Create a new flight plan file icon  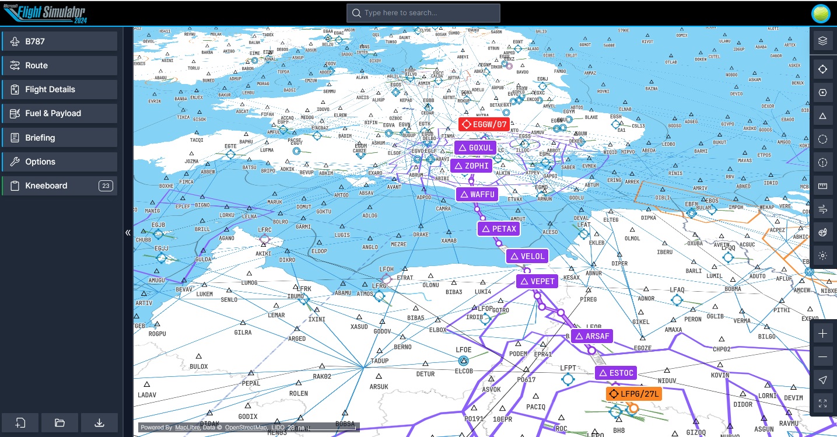click(20, 422)
